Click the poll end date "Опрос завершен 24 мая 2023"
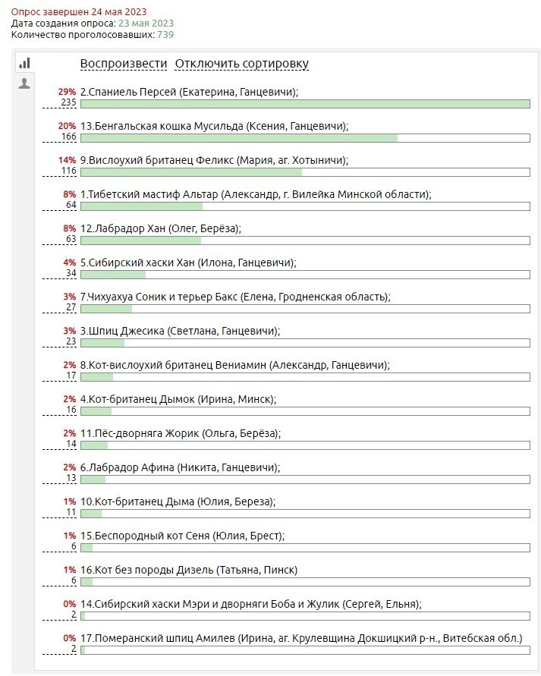Screen dimensions: 541x676 [x=79, y=11]
